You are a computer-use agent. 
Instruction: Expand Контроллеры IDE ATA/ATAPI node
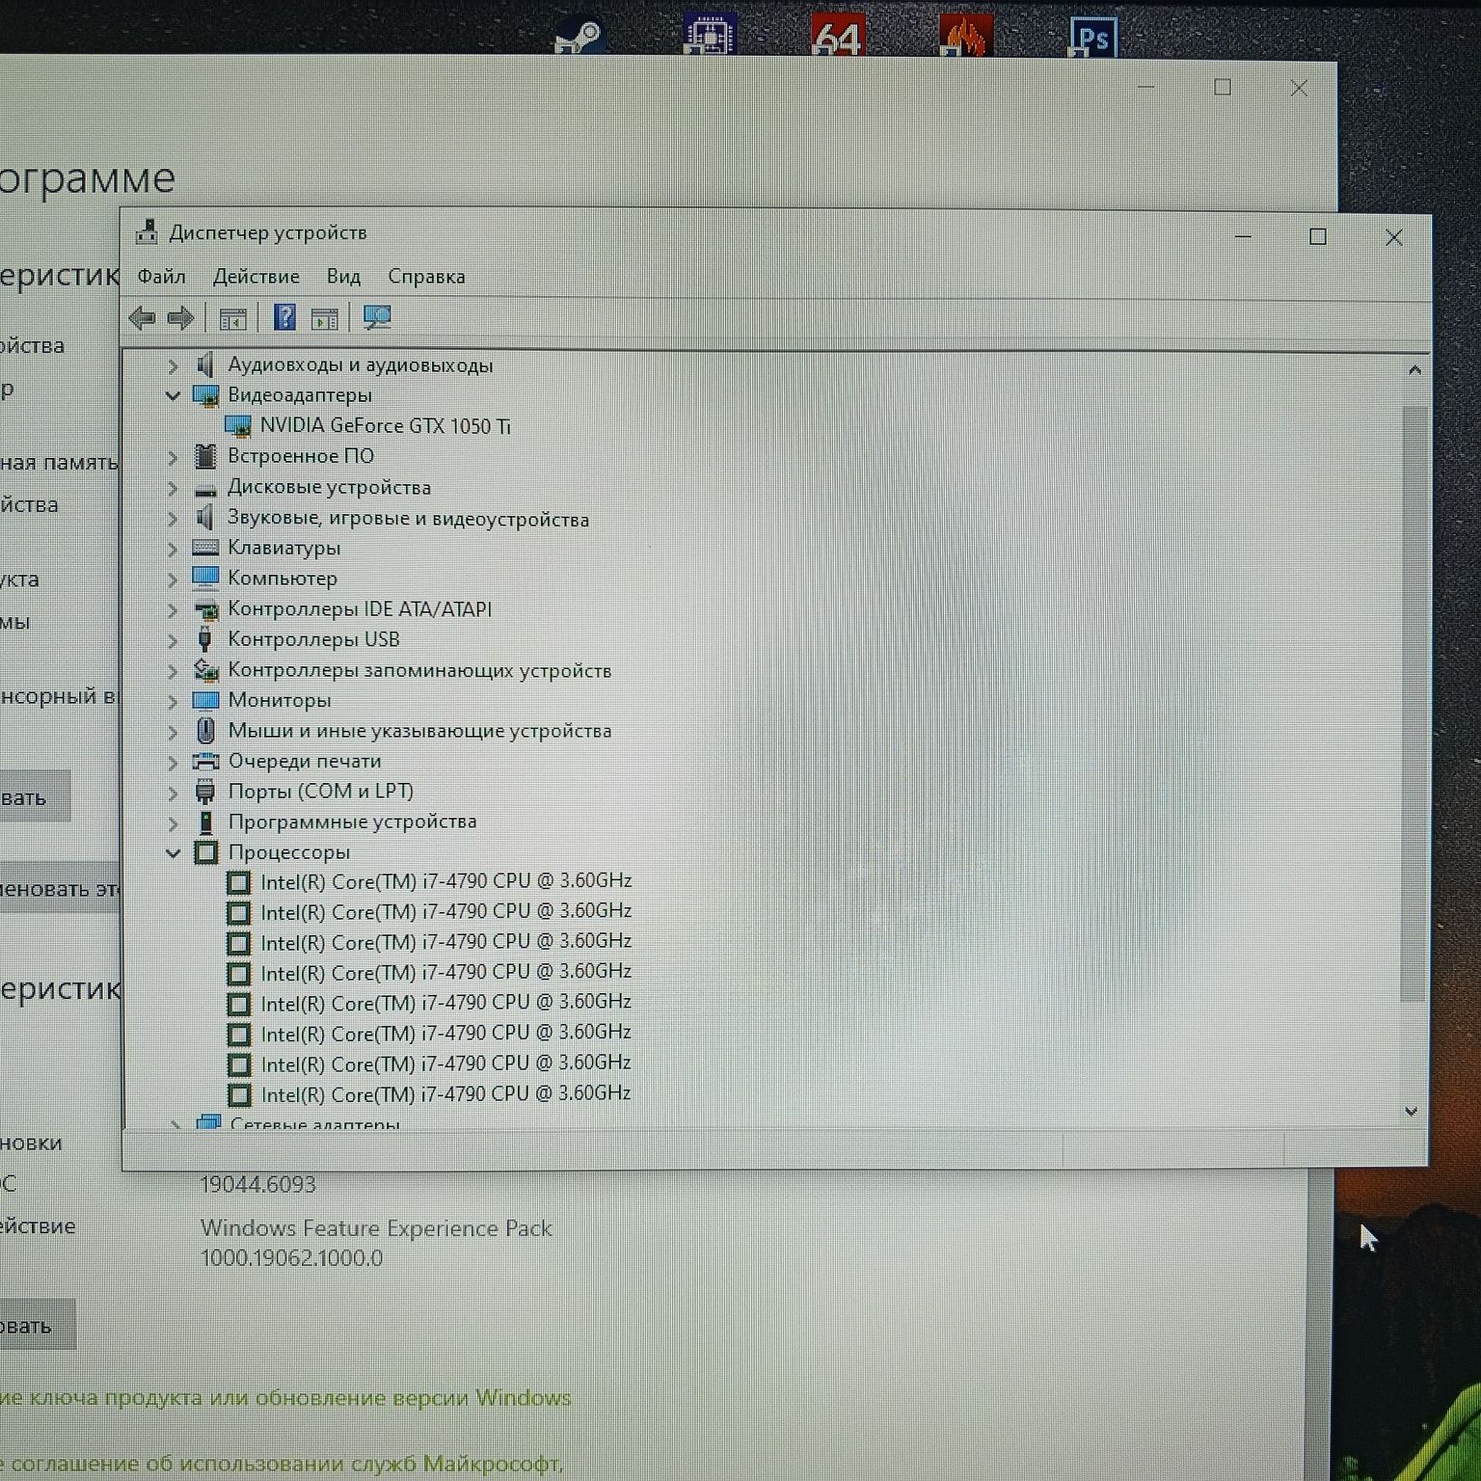[x=173, y=610]
